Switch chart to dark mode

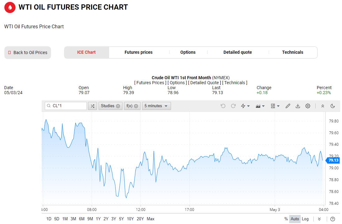[x=333, y=106]
